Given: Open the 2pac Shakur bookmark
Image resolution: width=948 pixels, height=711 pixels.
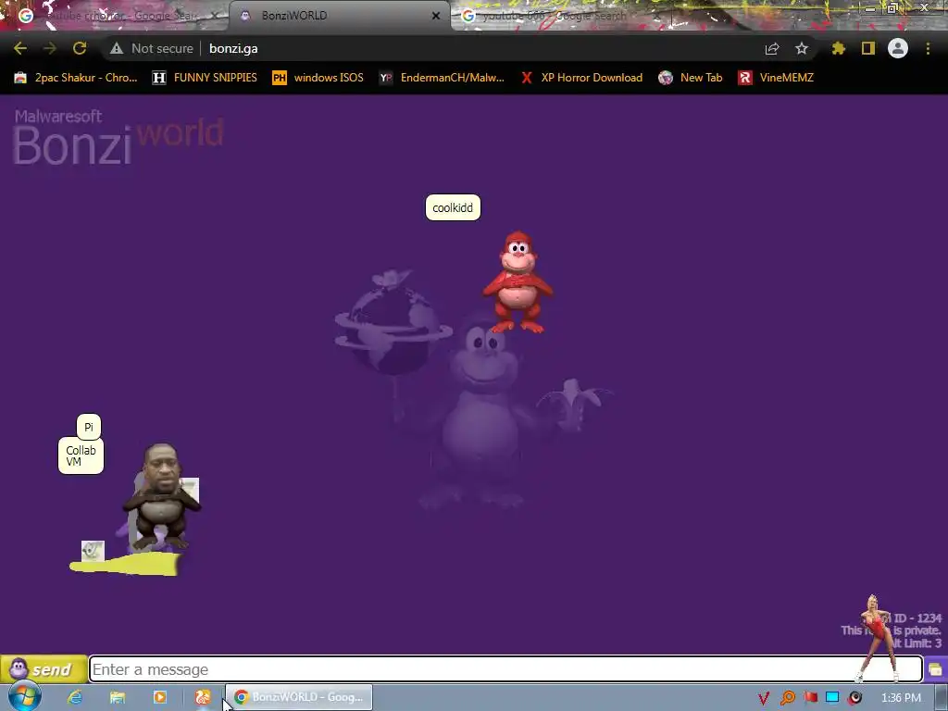Looking at the screenshot, I should coord(76,78).
